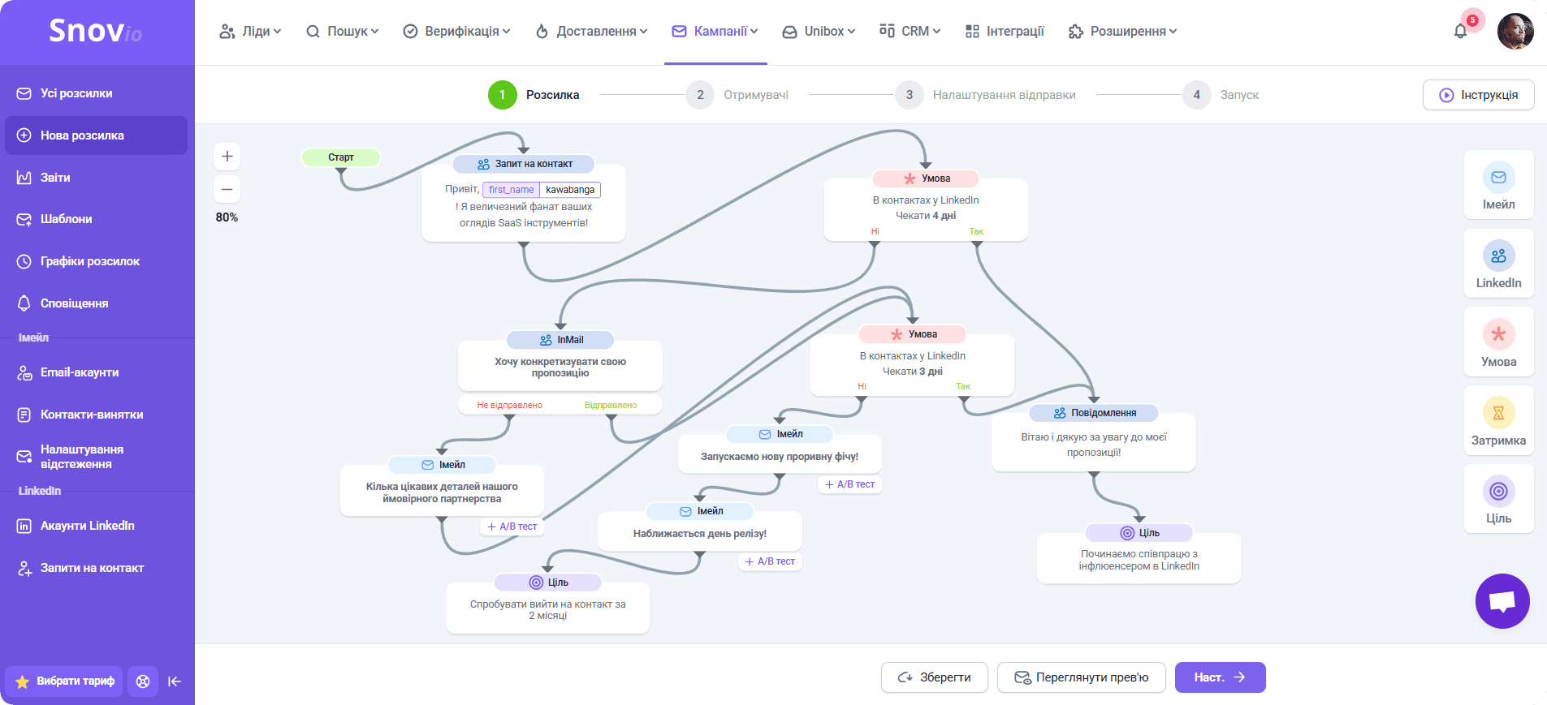
Task: Click the first_name variable tag
Action: 512,190
